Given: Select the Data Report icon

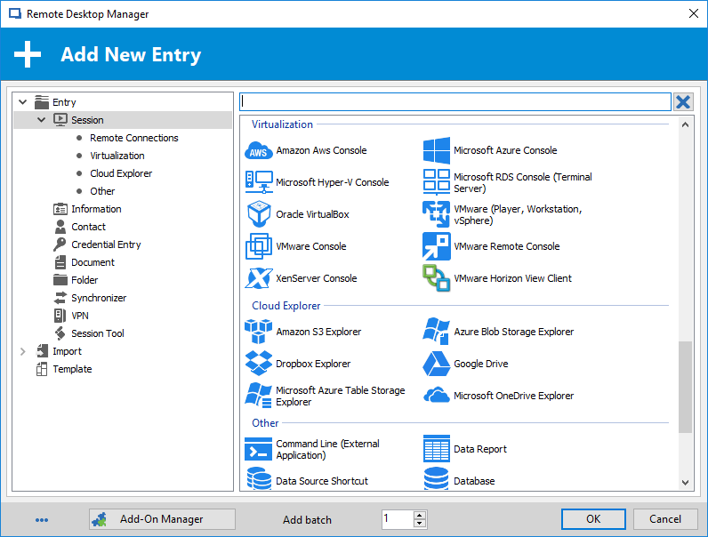Looking at the screenshot, I should [436, 449].
